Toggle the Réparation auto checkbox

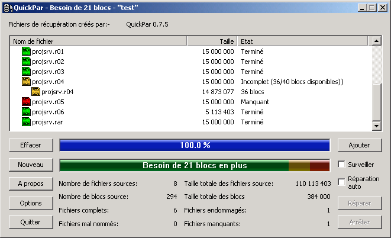point(341,182)
